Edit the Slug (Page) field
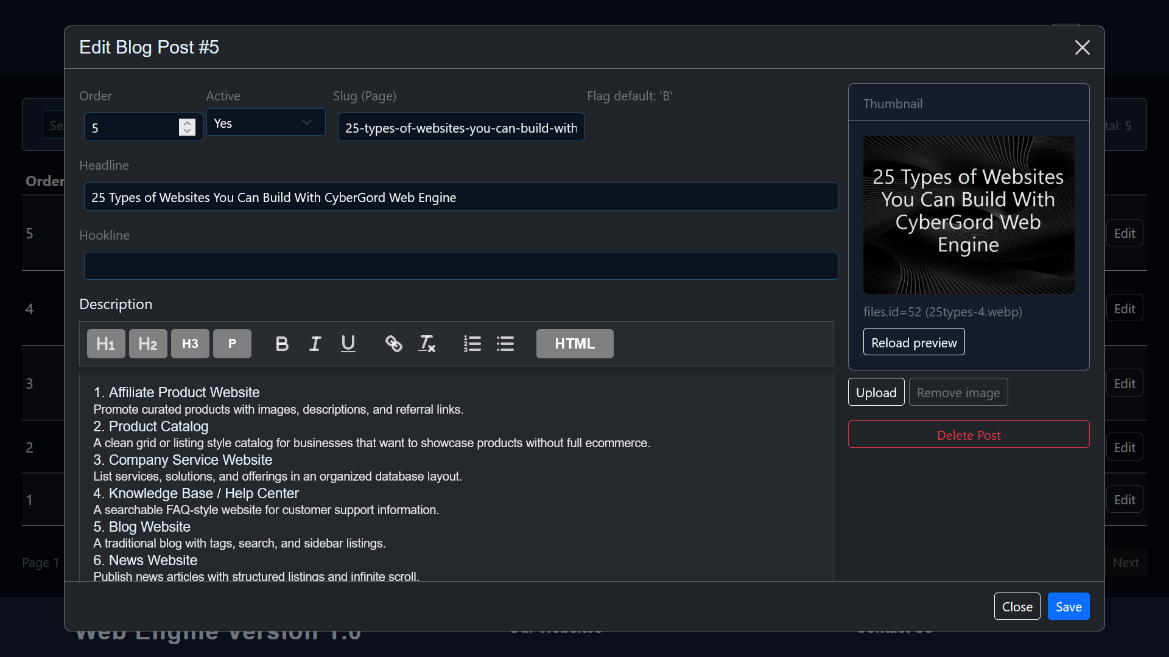The width and height of the screenshot is (1169, 657). click(461, 127)
